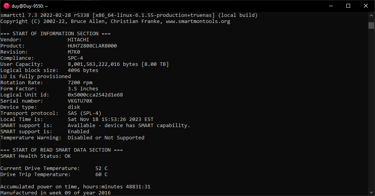The image size is (375, 196).
Task: Click the www.smartmontools.org URL text
Action: 198,21
